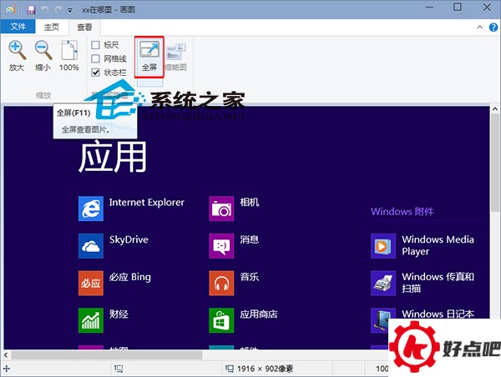Uncheck the 状态栏 status bar checkbox
Image resolution: width=501 pixels, height=377 pixels.
point(95,73)
